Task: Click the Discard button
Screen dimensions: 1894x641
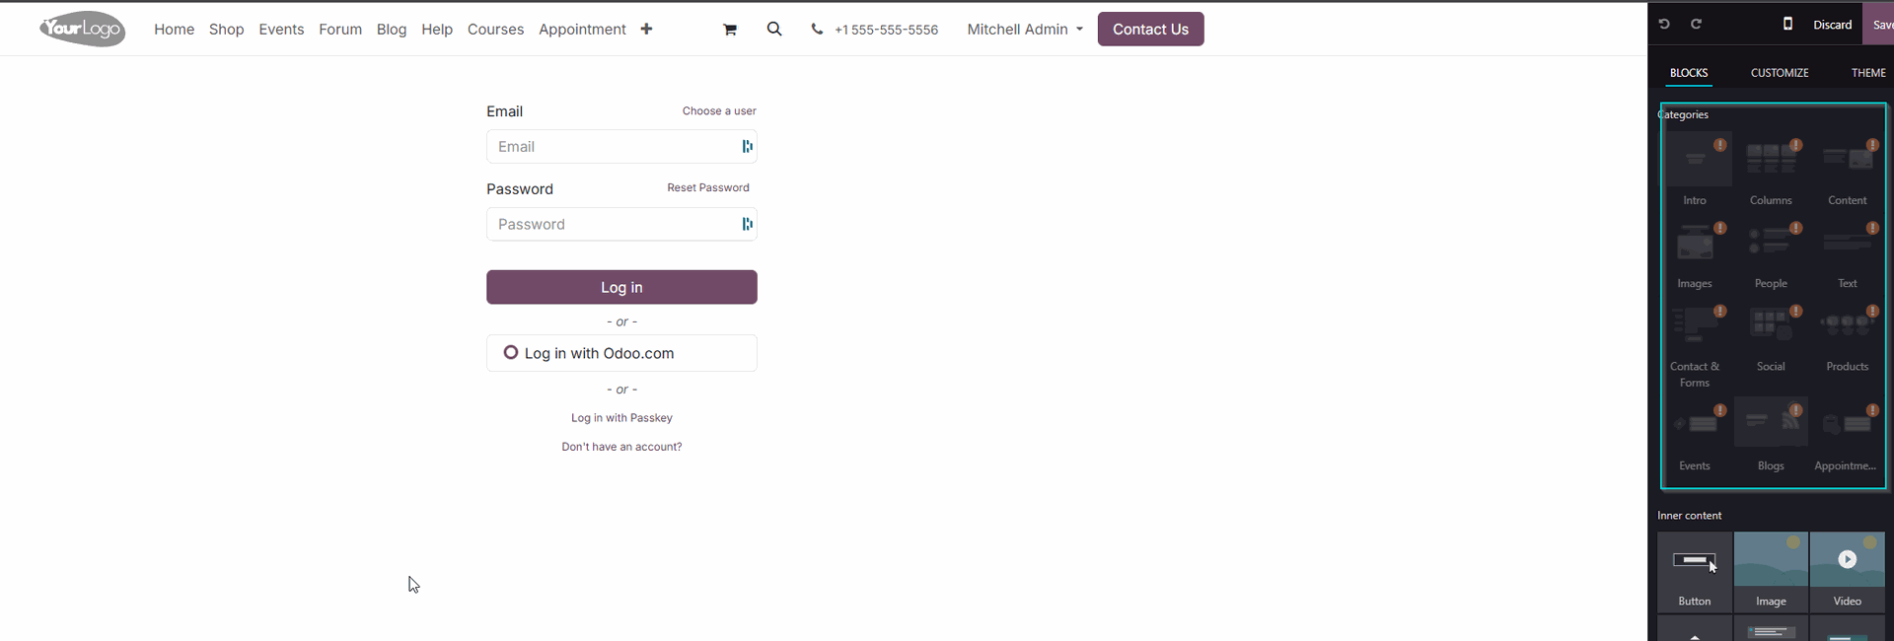Action: point(1832,25)
